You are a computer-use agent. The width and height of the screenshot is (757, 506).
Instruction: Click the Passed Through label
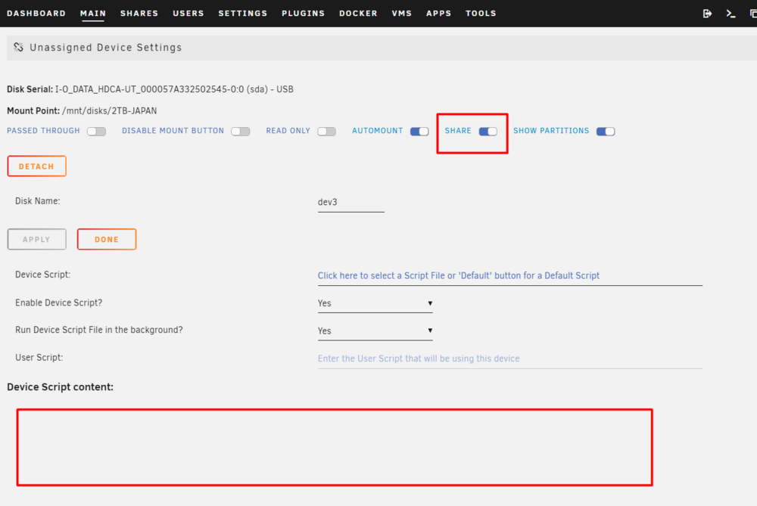[x=43, y=131]
